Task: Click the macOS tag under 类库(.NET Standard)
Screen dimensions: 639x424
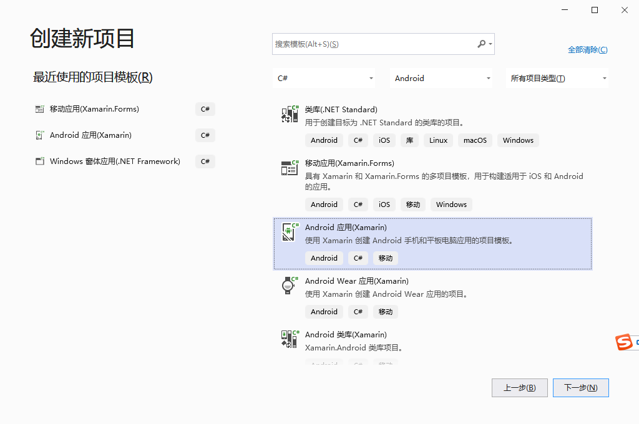Action: coord(475,140)
